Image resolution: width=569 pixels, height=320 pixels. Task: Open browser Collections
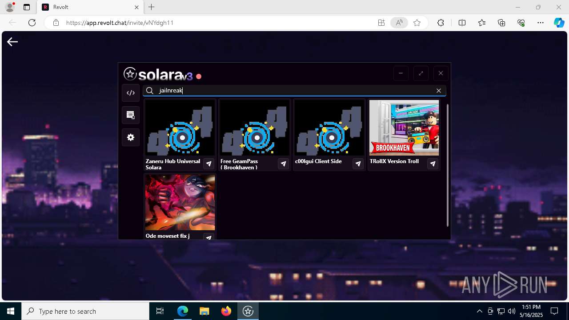pos(501,23)
